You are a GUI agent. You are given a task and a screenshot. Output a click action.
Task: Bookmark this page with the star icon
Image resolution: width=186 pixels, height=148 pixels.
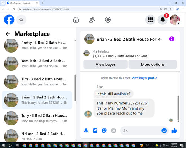click(x=170, y=9)
